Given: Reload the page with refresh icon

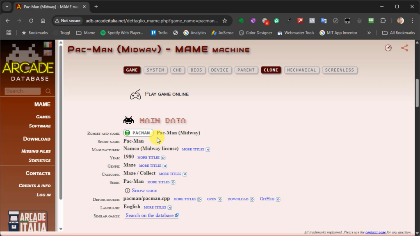Looking at the screenshot, I should 31,20.
